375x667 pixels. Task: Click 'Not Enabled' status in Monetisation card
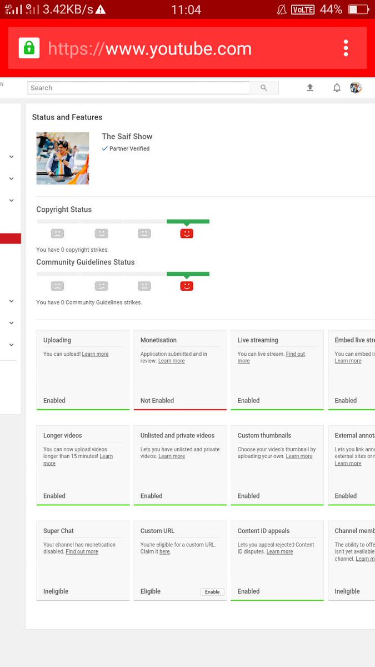157,400
